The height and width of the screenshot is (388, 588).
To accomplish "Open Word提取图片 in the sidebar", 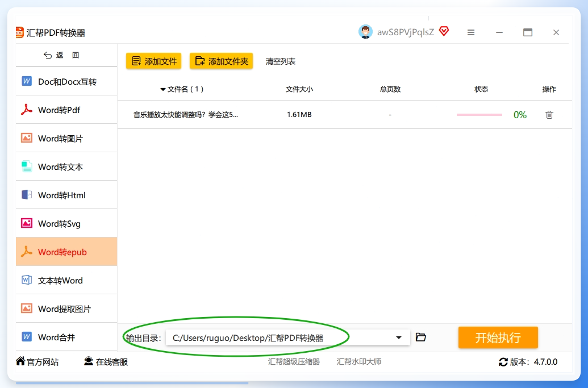I will click(x=66, y=309).
